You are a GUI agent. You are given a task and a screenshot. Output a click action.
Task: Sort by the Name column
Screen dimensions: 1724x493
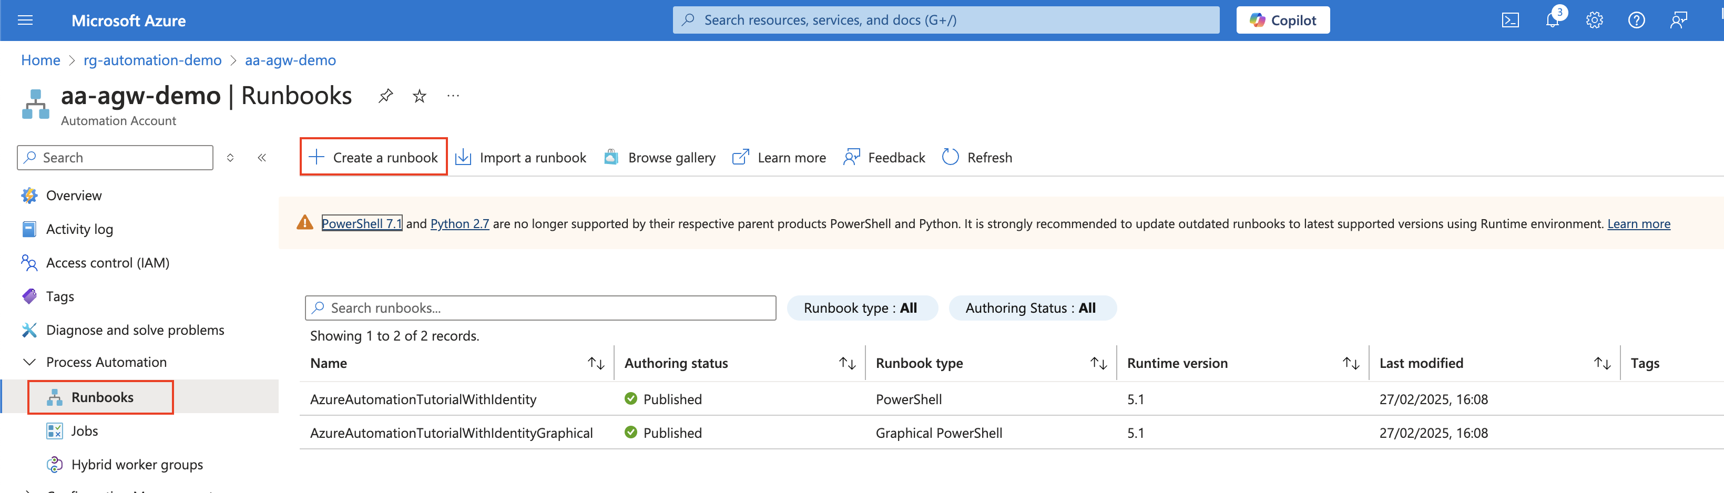pos(596,363)
